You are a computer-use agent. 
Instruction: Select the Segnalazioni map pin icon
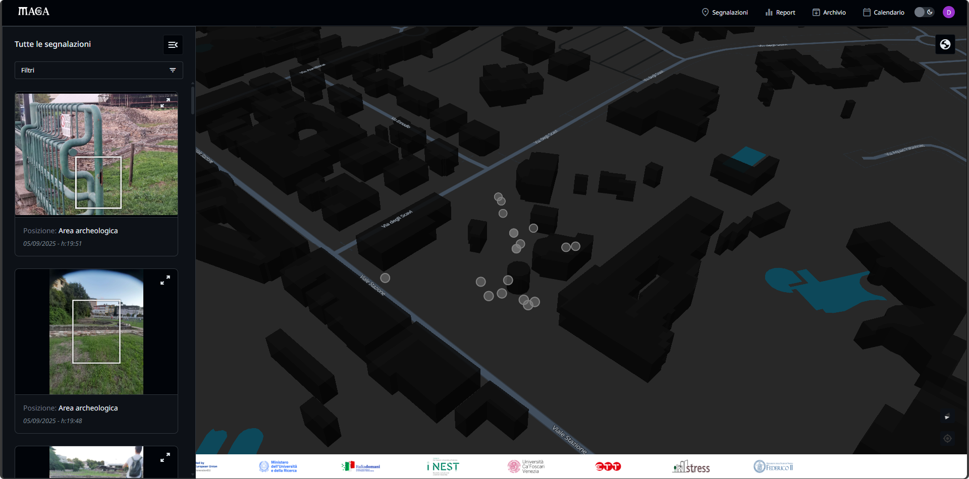pyautogui.click(x=705, y=12)
